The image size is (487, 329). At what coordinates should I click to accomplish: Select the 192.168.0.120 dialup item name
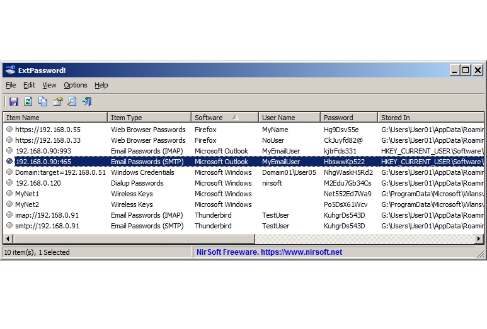[x=38, y=183]
